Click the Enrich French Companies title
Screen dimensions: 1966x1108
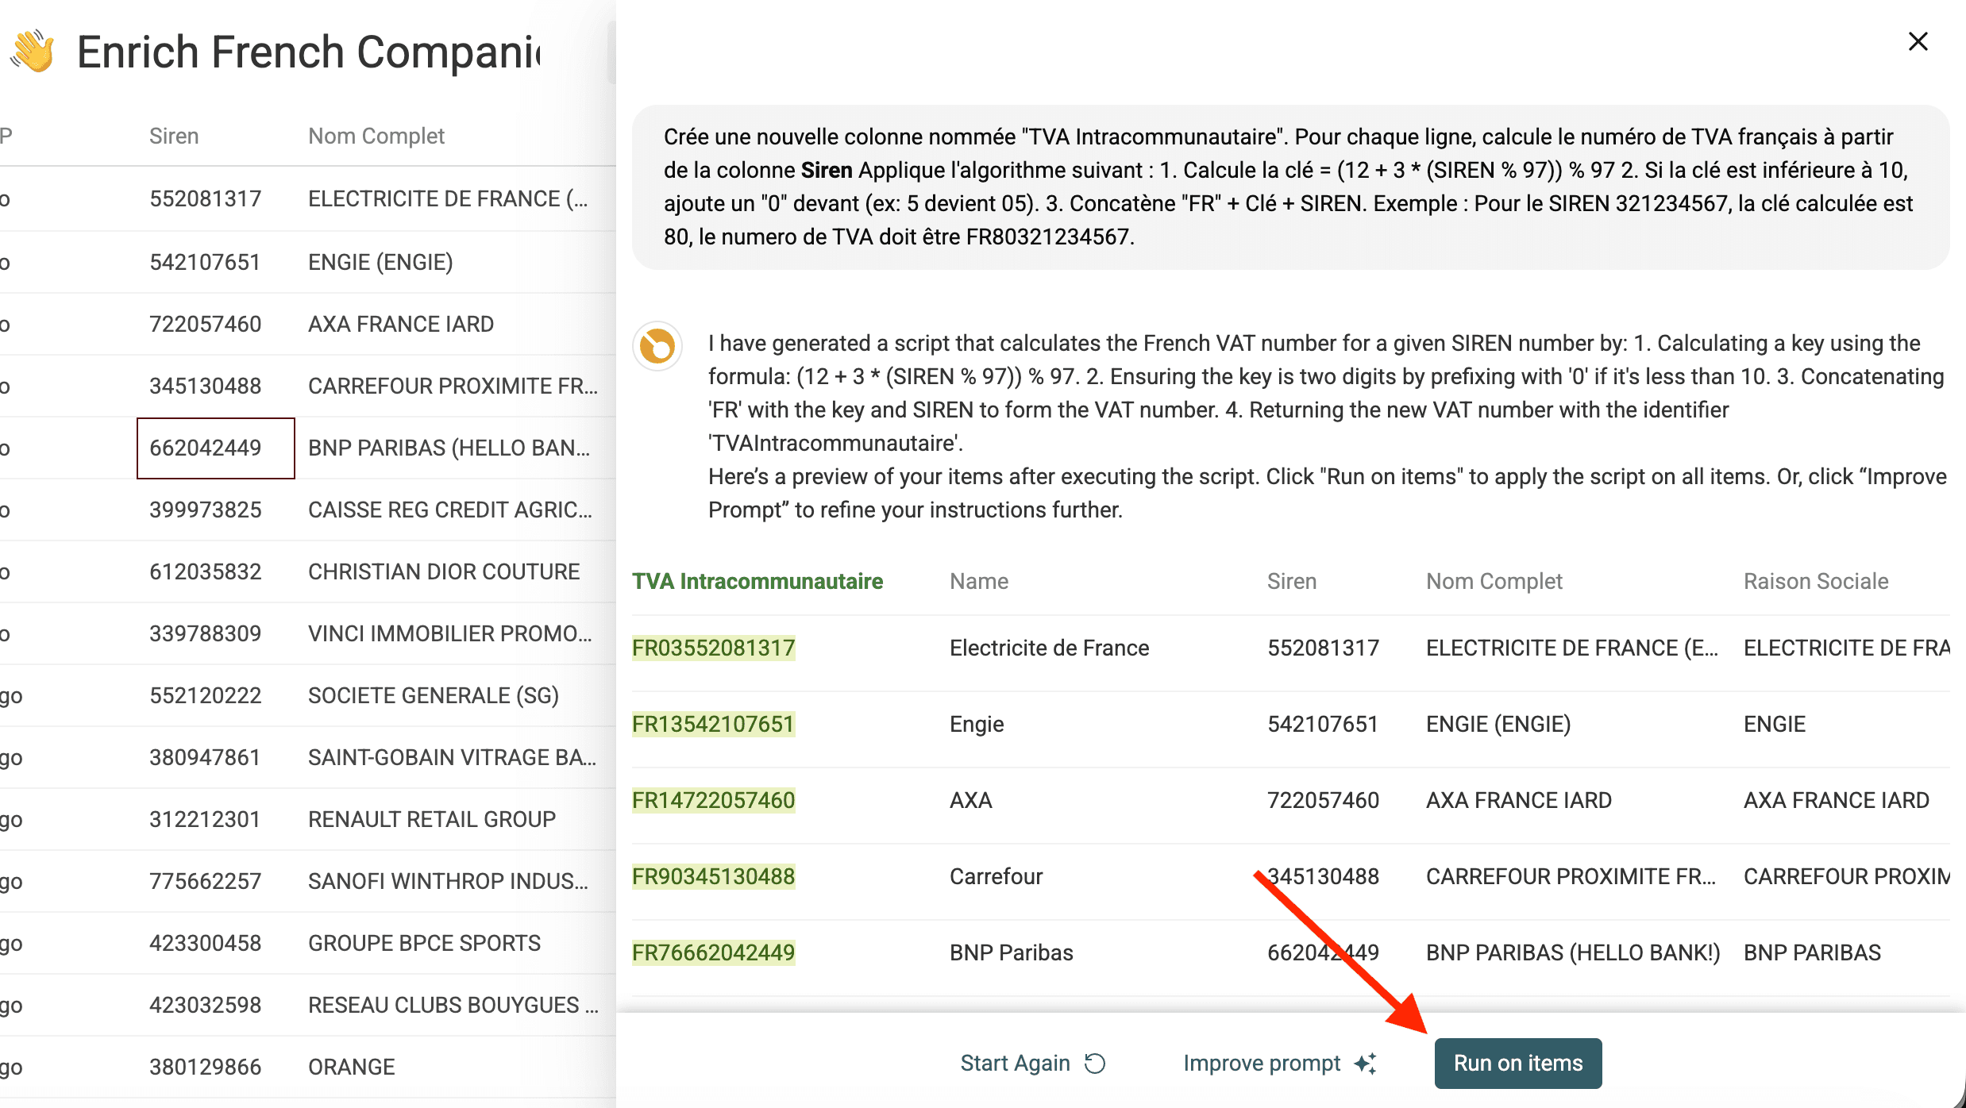308,52
